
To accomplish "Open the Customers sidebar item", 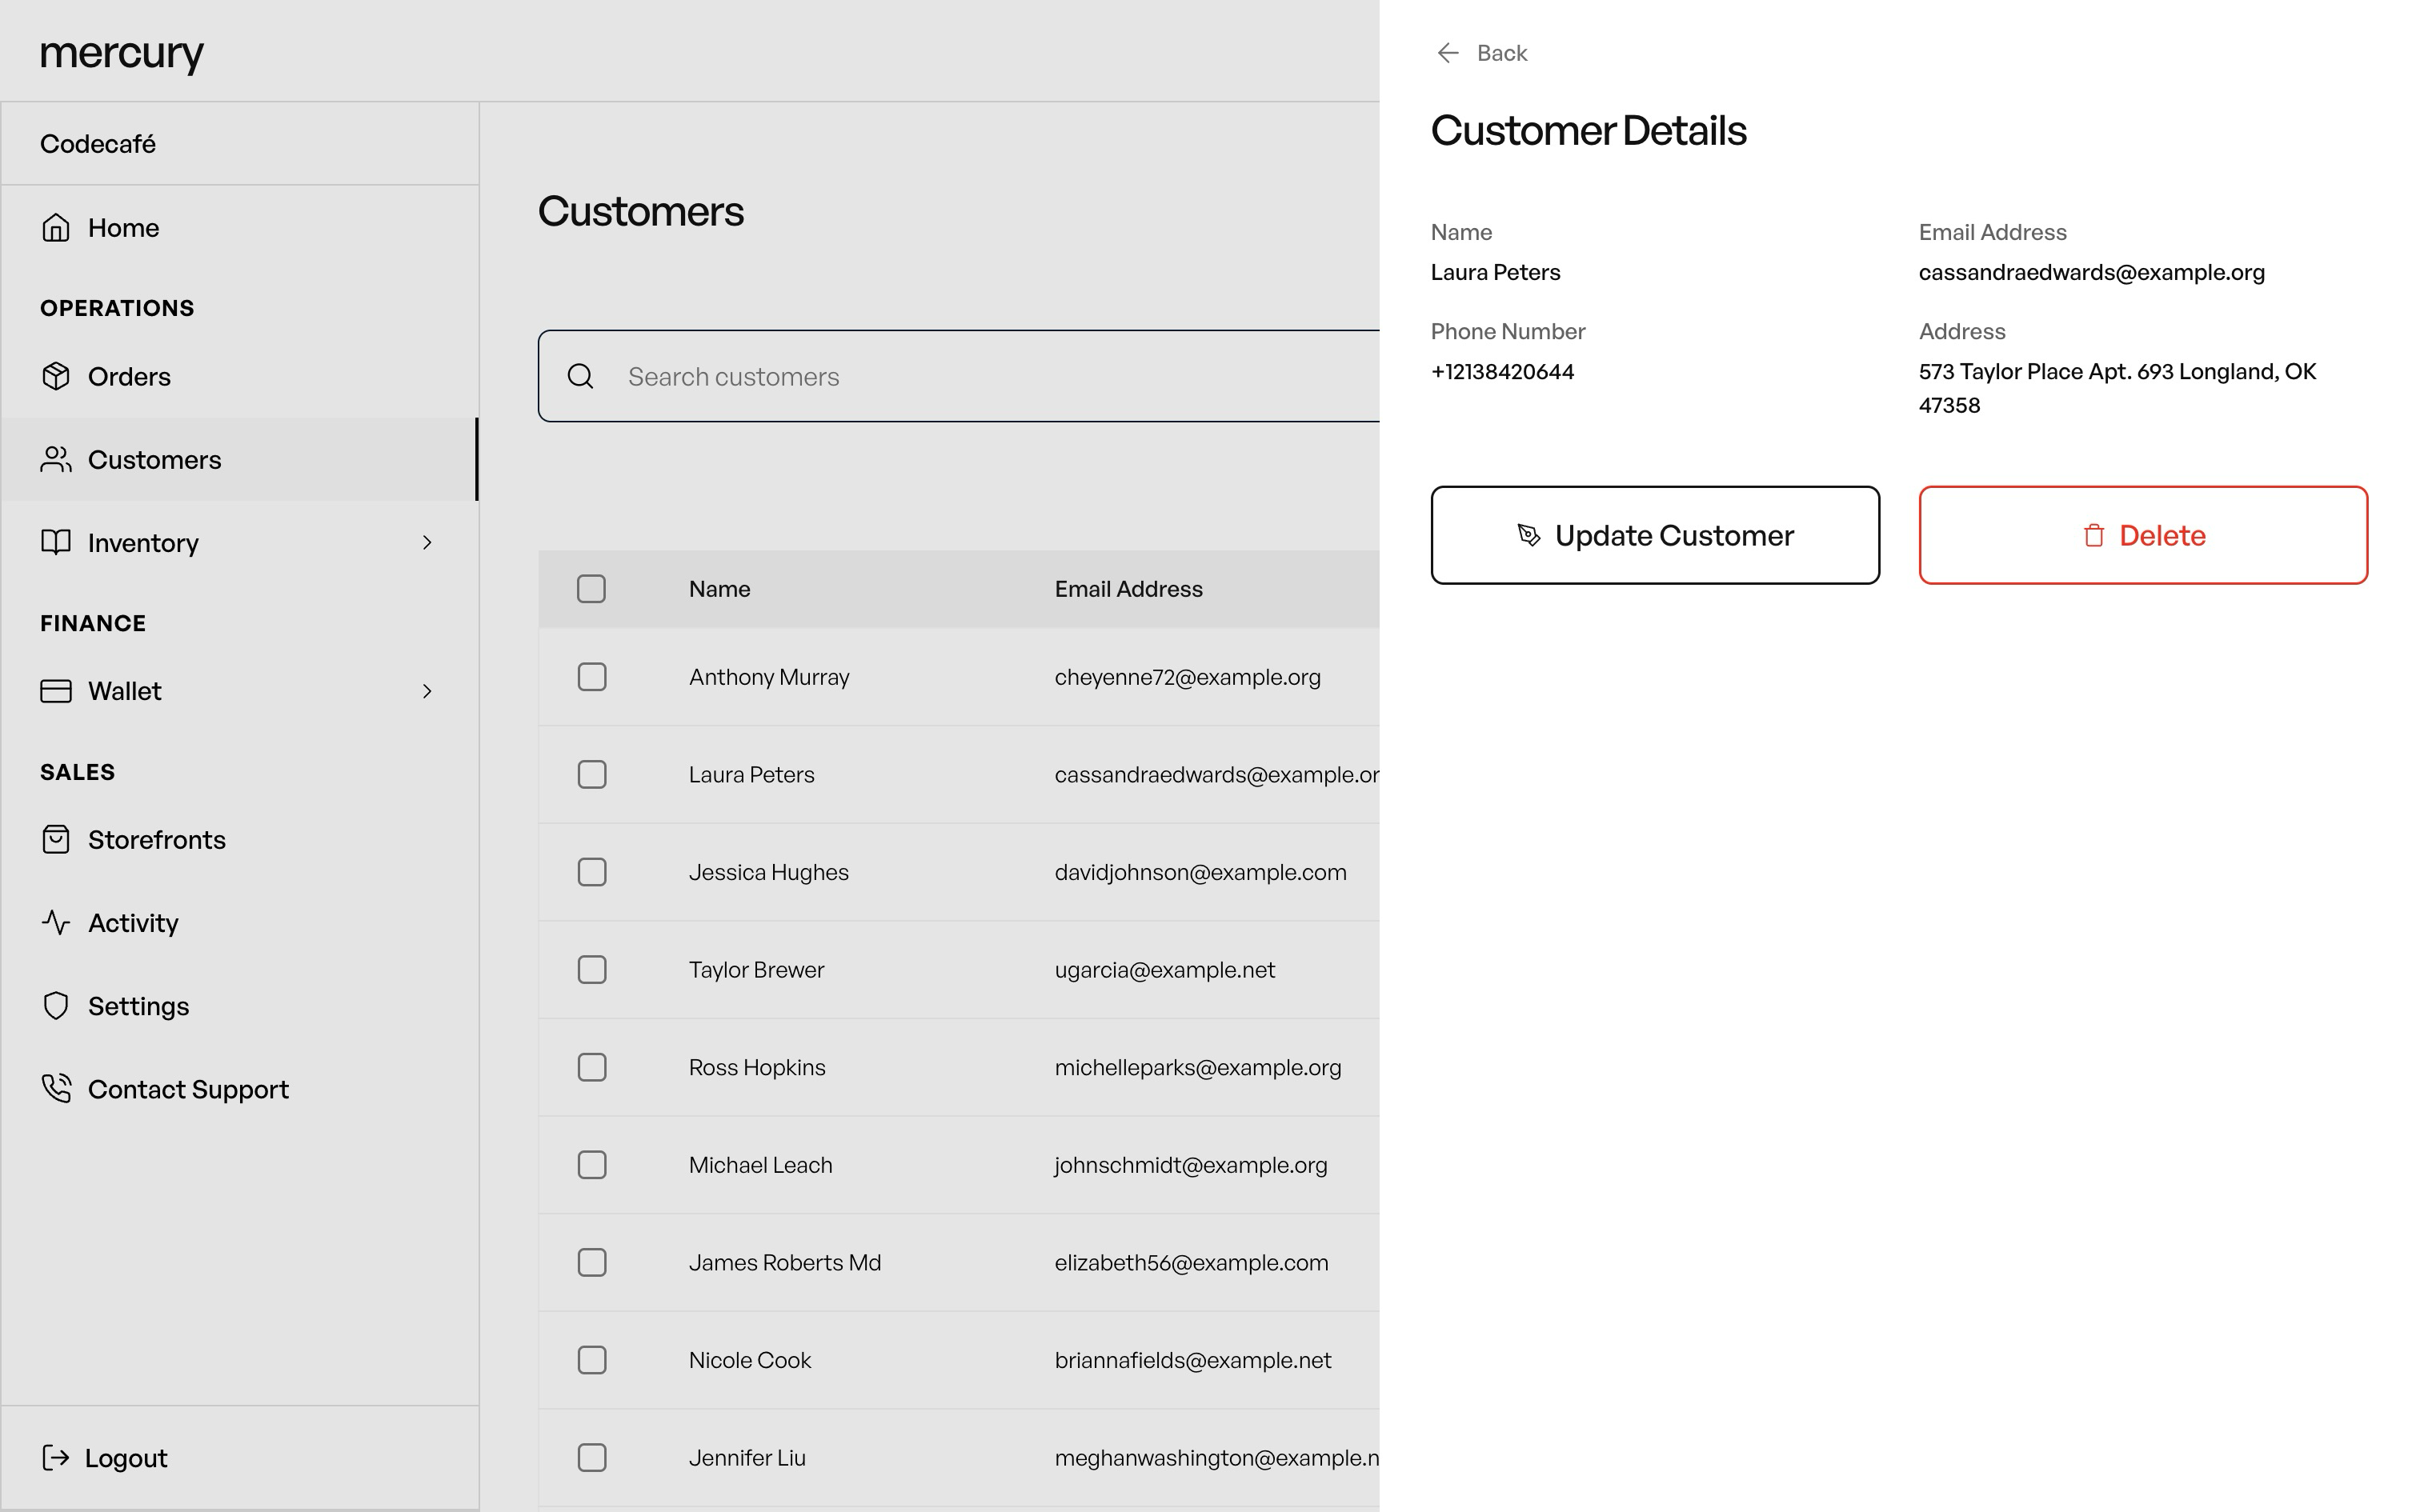I will point(154,459).
